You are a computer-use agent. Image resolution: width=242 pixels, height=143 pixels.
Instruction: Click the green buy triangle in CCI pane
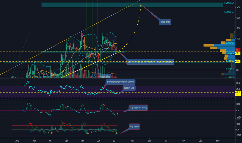[117, 114]
